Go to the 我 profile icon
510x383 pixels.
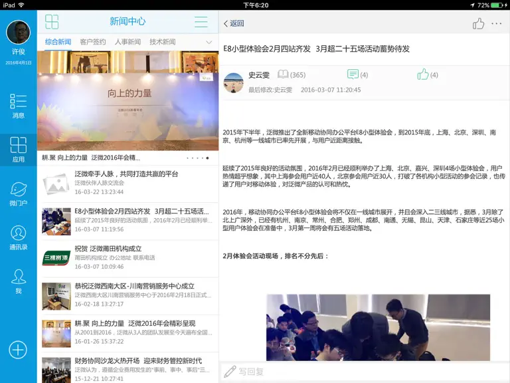18,281
